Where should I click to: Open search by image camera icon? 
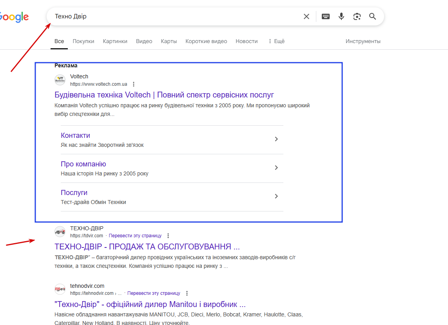(x=357, y=16)
